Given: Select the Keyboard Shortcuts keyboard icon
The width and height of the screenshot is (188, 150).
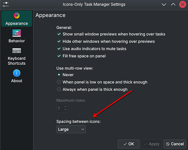Looking at the screenshot, I should pos(17,51).
